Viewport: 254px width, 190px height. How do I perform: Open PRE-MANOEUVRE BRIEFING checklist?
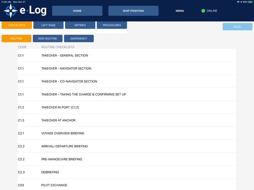127,159
